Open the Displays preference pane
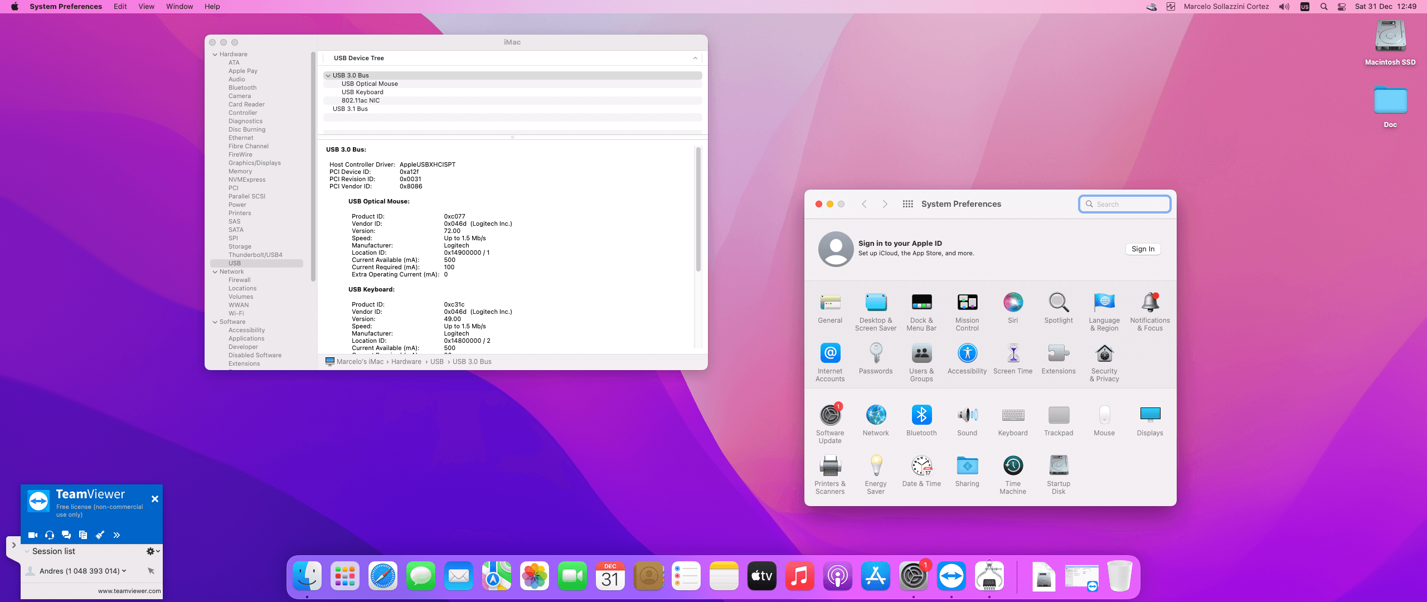The width and height of the screenshot is (1427, 602). (1149, 415)
